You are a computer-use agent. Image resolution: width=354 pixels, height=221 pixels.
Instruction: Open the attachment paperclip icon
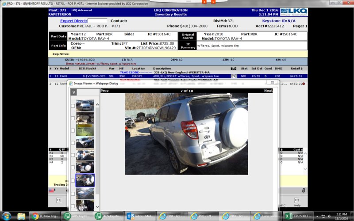coord(304,191)
